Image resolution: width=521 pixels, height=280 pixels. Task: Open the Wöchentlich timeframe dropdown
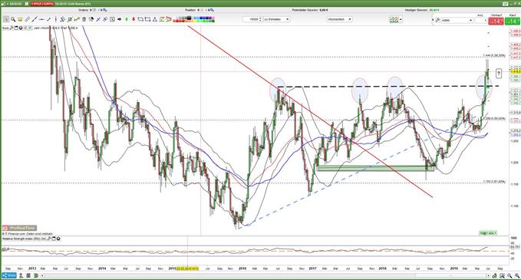[340, 19]
